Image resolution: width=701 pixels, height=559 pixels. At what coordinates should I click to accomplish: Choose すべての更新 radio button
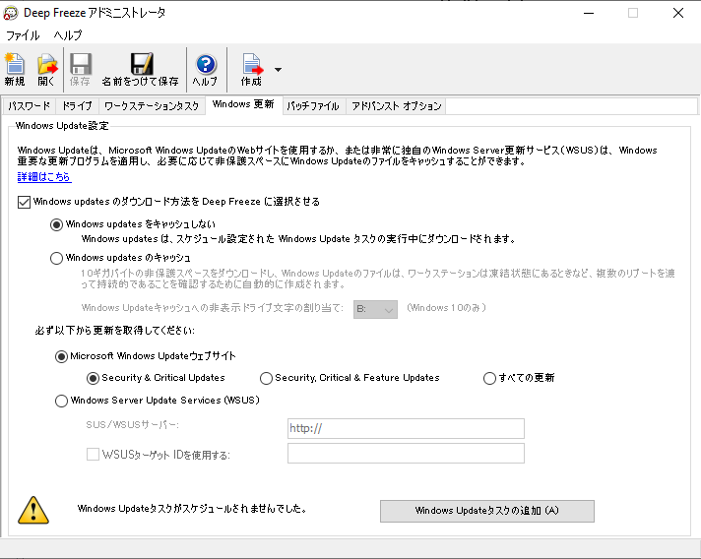coord(489,379)
